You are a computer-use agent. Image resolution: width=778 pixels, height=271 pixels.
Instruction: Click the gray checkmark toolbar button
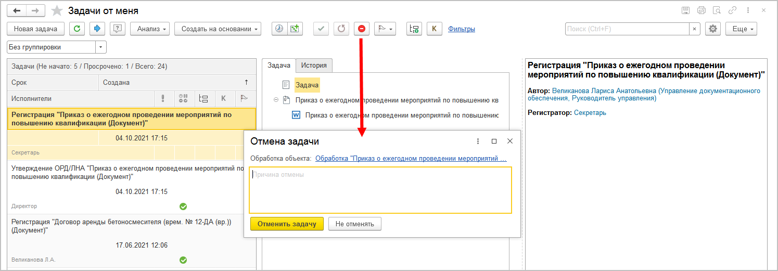tap(321, 29)
